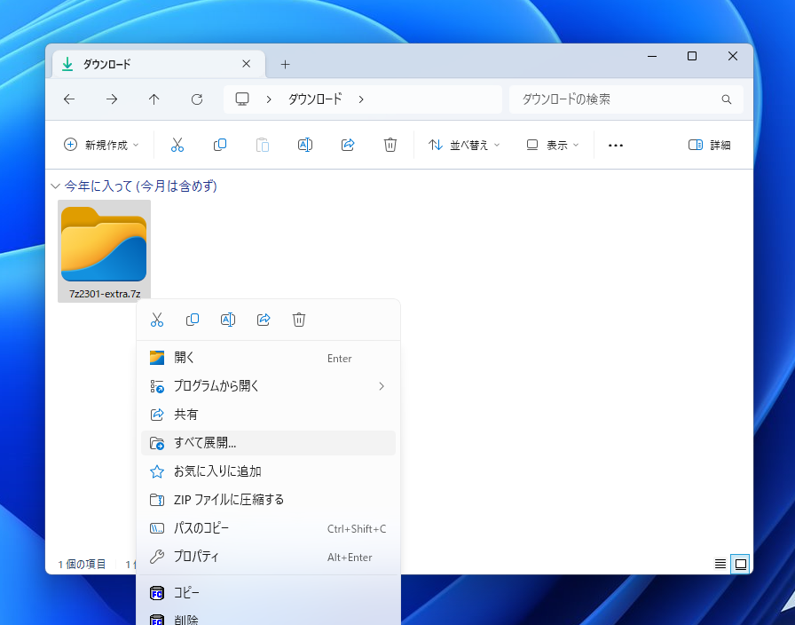This screenshot has width=795, height=625.
Task: Select the 7z2301-extra.7z file thumbnail
Action: click(104, 244)
